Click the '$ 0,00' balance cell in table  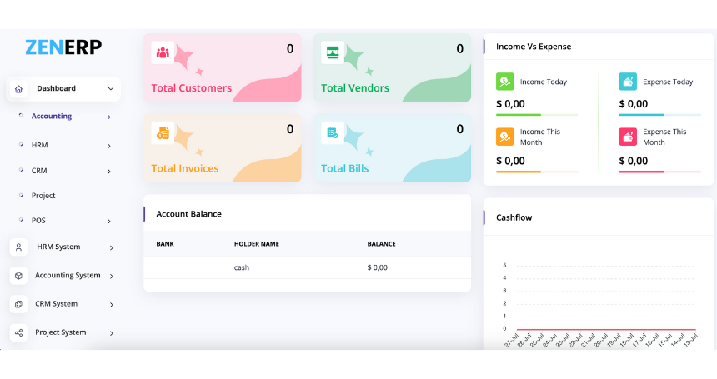[x=377, y=267]
